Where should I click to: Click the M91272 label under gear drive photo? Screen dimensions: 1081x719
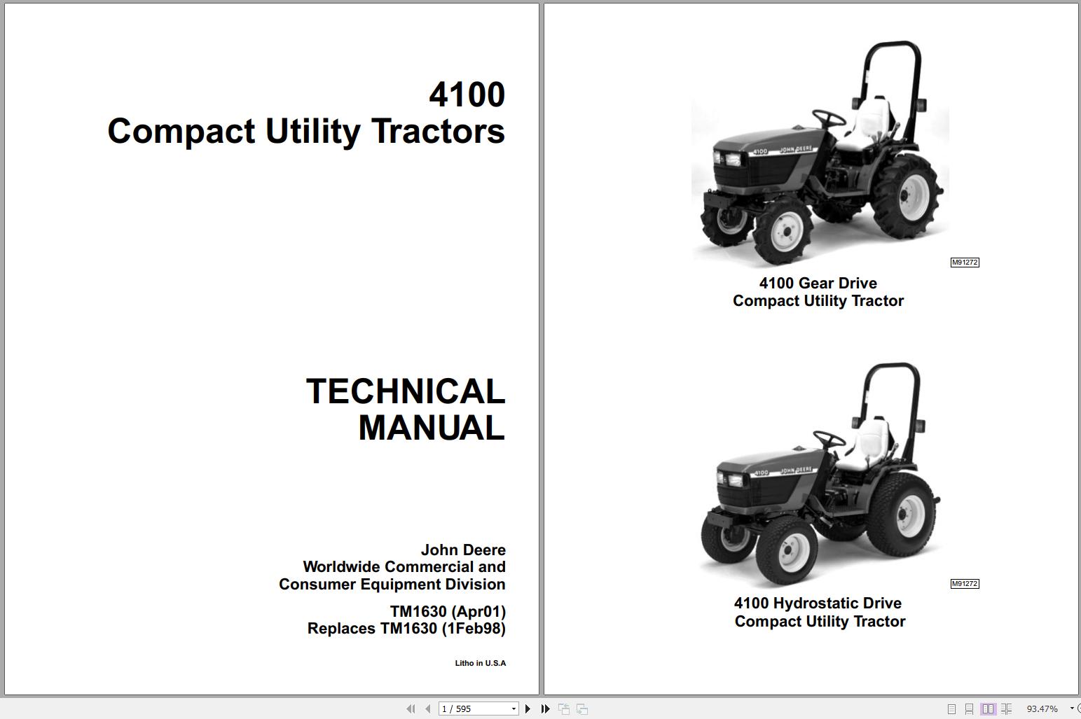pyautogui.click(x=965, y=263)
